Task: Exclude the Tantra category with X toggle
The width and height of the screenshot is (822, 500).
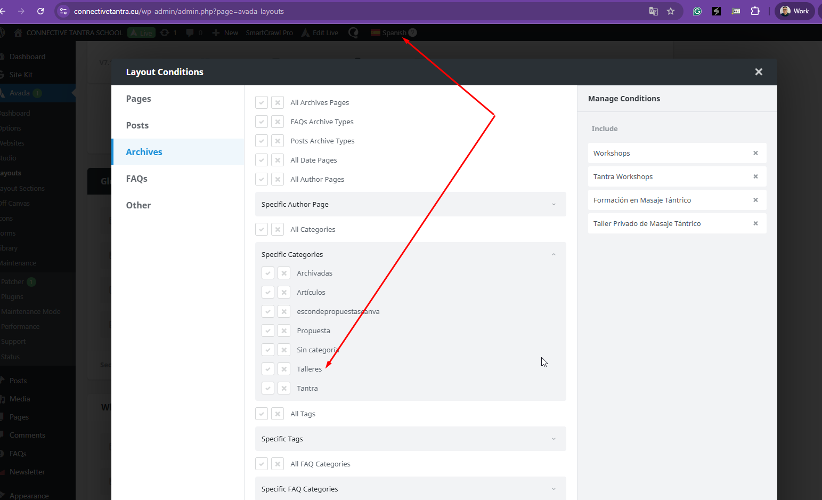Action: tap(284, 388)
